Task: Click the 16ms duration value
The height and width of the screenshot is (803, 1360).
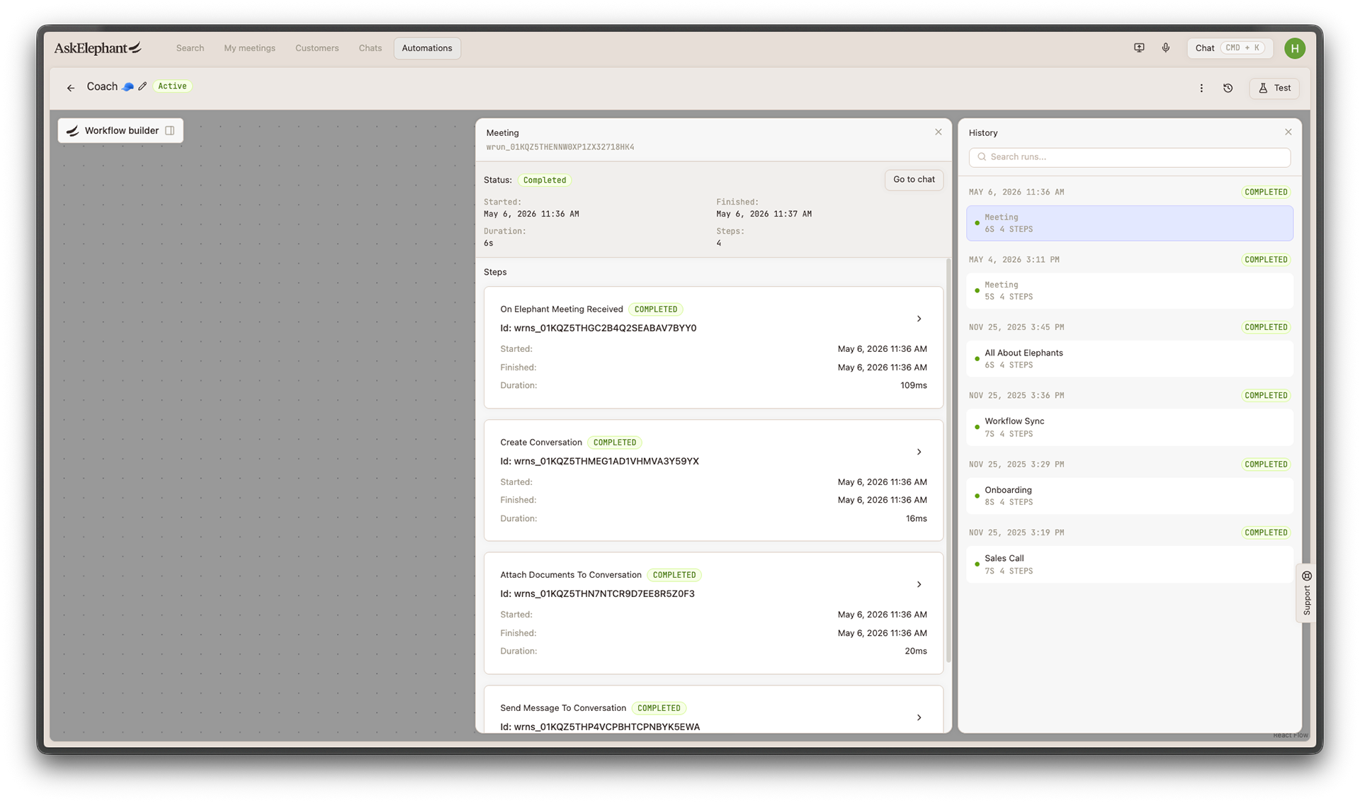Action: (917, 519)
